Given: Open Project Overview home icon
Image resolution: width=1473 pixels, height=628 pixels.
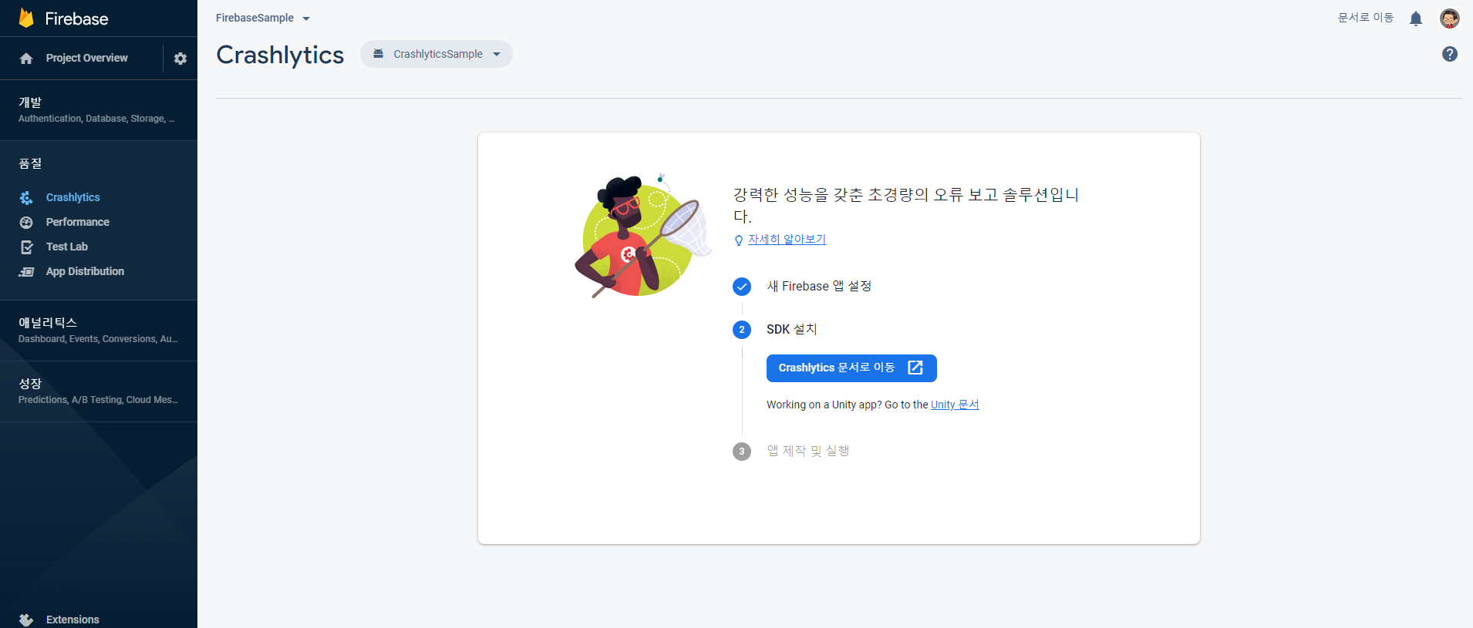Looking at the screenshot, I should click(26, 59).
